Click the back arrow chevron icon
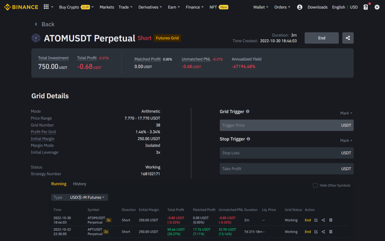Image resolution: width=385 pixels, height=241 pixels. 36,24
